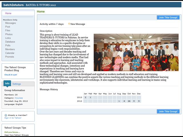Image resolution: width=183 pixels, height=137 pixels.
Task: Open the Courses category link
Action: click(x=19, y=98)
